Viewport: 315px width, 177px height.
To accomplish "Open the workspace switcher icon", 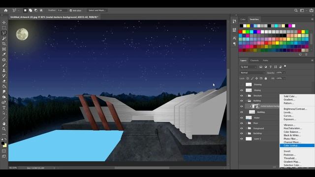I will 302,10.
